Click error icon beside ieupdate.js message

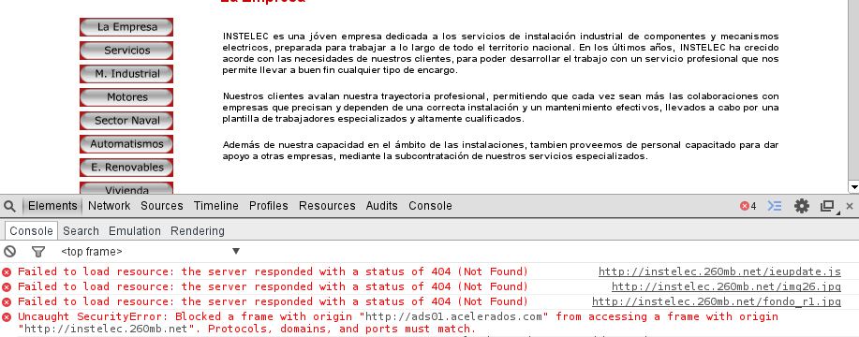7,271
